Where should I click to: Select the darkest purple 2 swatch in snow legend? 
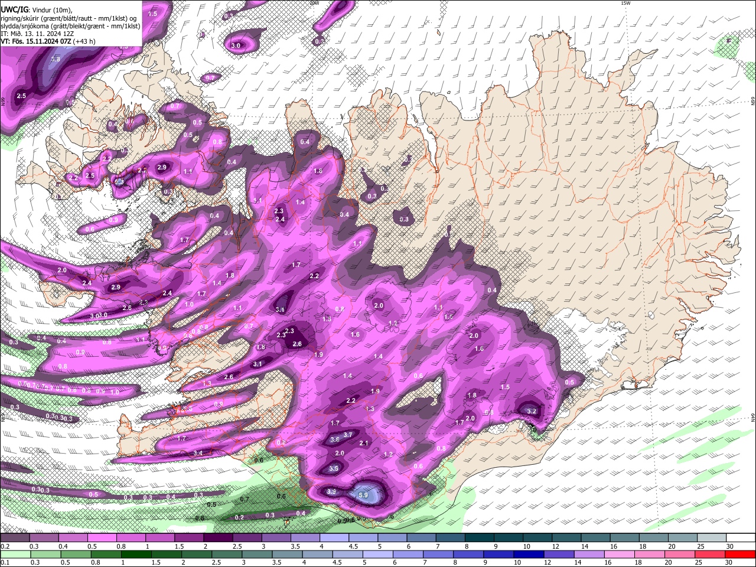click(x=217, y=537)
